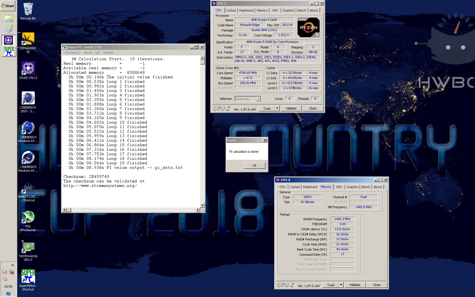Open the Calculate menu in Super PI

pos(72,53)
